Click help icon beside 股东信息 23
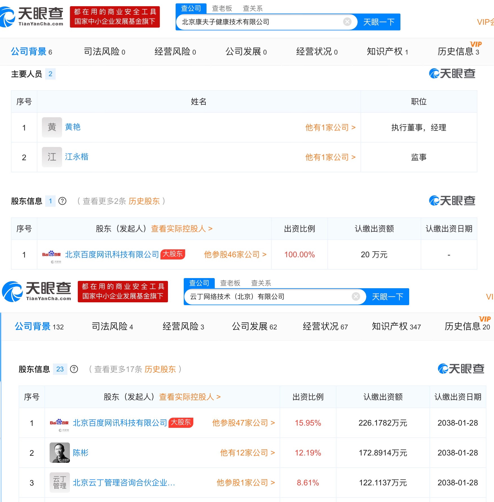Image resolution: width=494 pixels, height=502 pixels. point(74,369)
